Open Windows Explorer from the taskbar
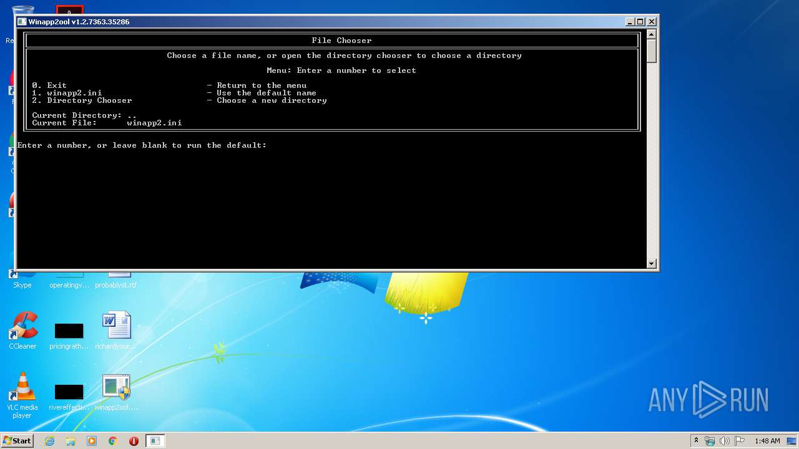This screenshot has width=799, height=449. coord(71,441)
